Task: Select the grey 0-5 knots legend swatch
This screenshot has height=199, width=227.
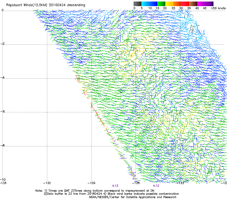Action: click(x=137, y=4)
